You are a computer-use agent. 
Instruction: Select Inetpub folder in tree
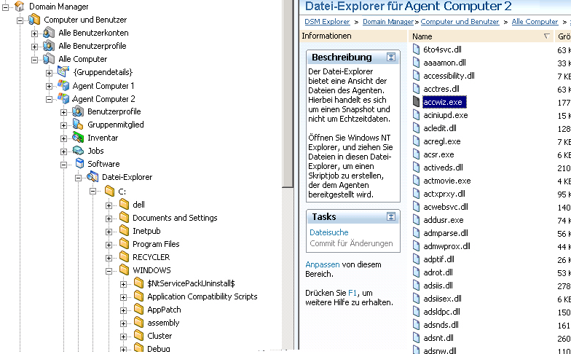[146, 231]
